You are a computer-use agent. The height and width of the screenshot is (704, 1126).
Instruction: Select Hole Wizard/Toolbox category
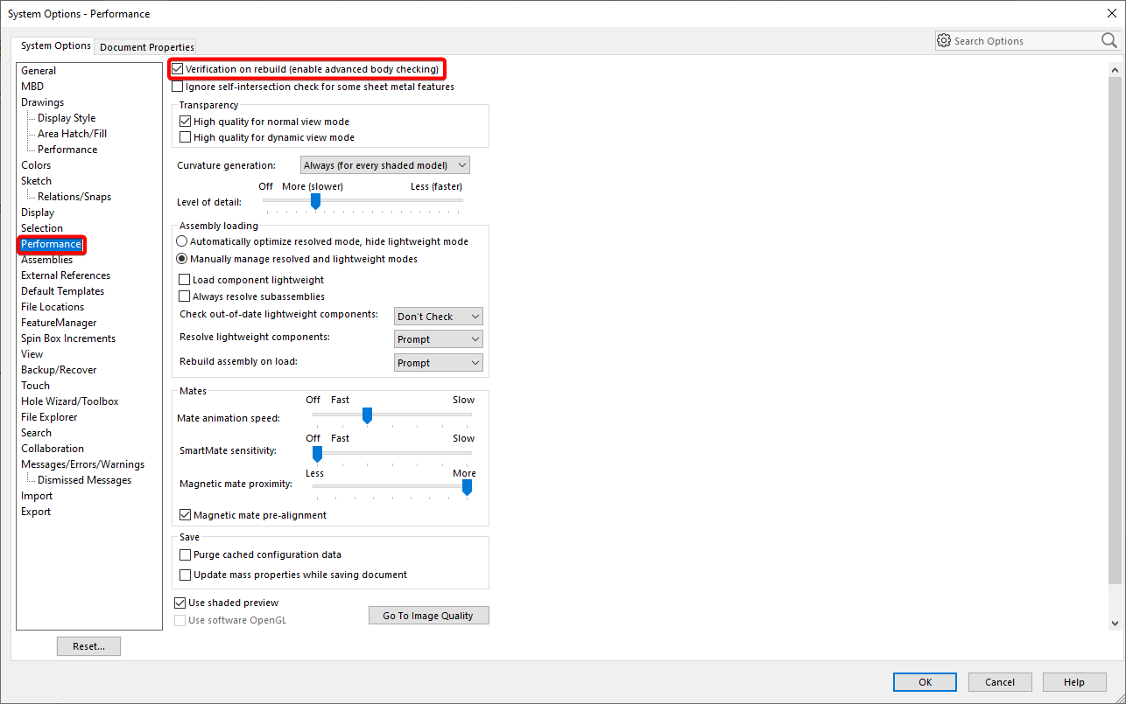[x=70, y=401]
